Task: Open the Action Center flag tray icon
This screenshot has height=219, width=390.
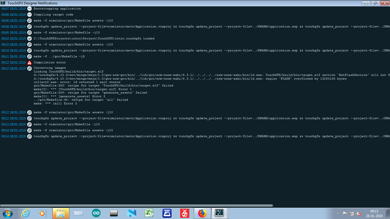Action: coord(345,214)
